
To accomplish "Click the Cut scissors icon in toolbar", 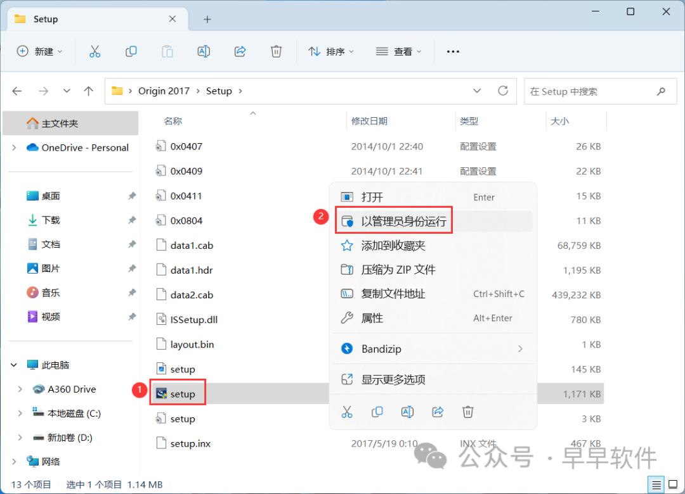I will [x=95, y=52].
